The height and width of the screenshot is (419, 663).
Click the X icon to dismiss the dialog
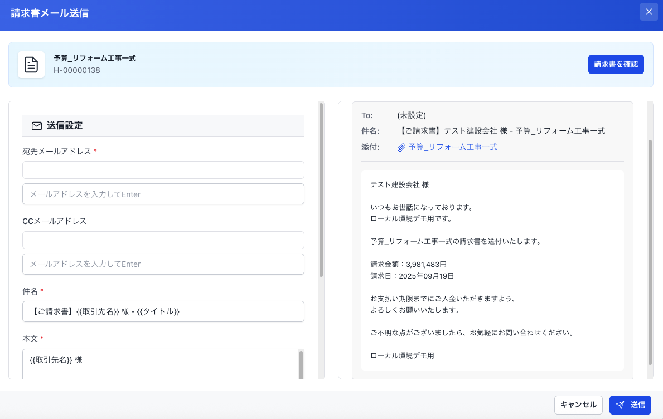[649, 12]
